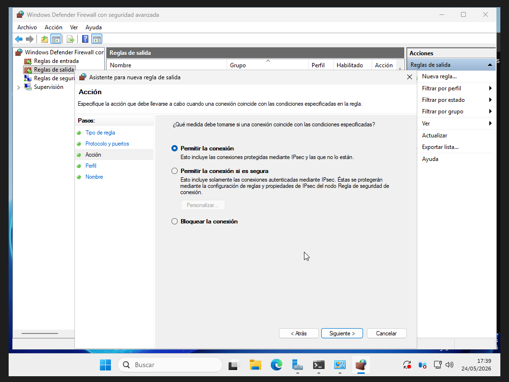The image size is (509, 382).
Task: Open the Archivo menu
Action: pos(27,27)
